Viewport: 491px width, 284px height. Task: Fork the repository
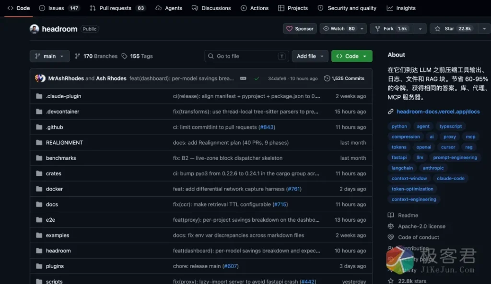391,28
